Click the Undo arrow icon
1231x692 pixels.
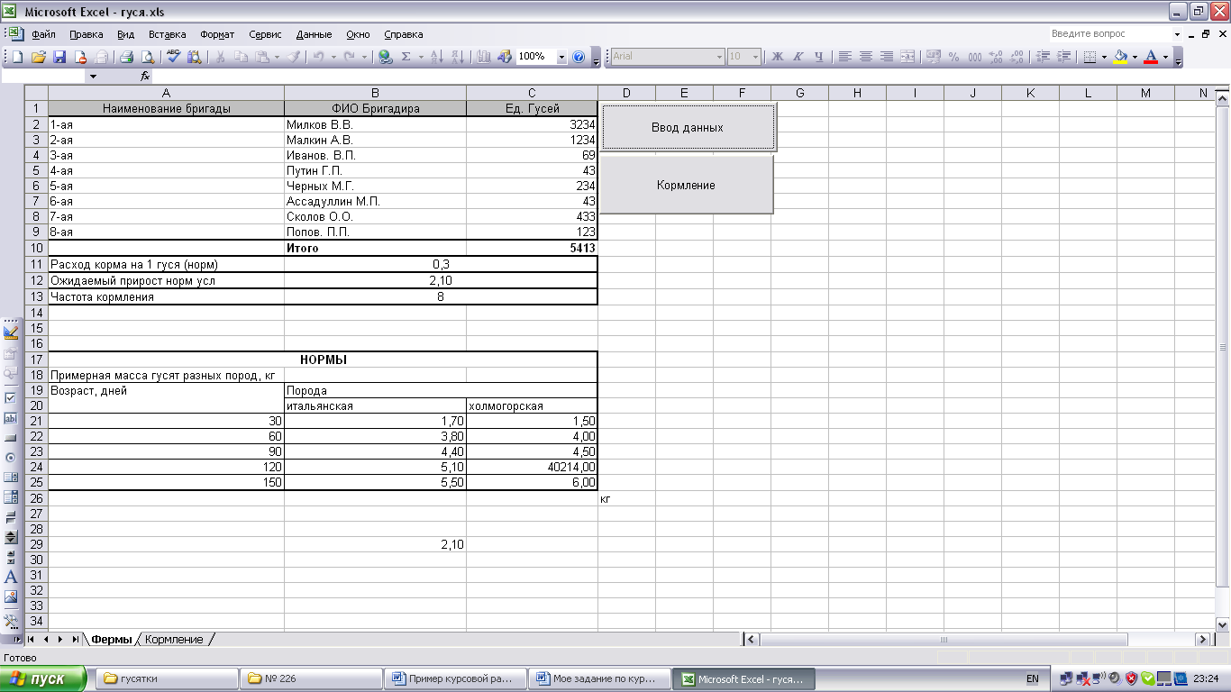pos(318,57)
